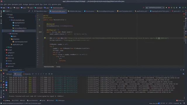Open the Navigate menu
The image size is (187, 105).
pyautogui.click(x=15, y=4)
